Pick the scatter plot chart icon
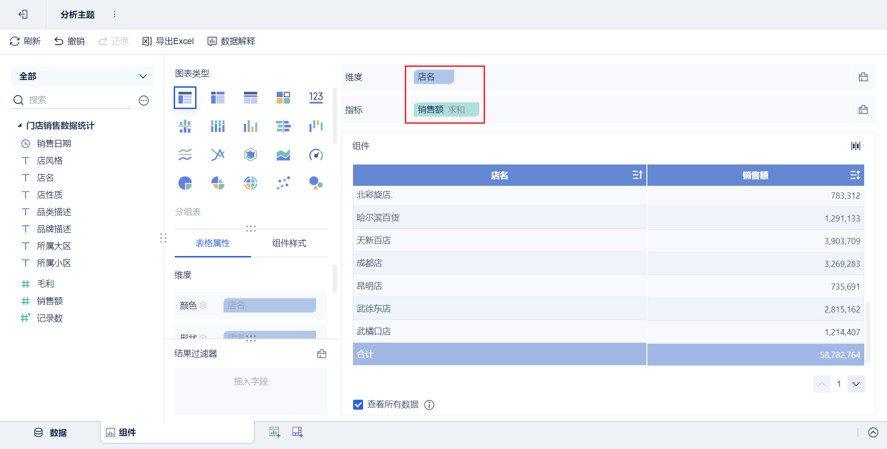This screenshot has height=449, width=887. 283,183
